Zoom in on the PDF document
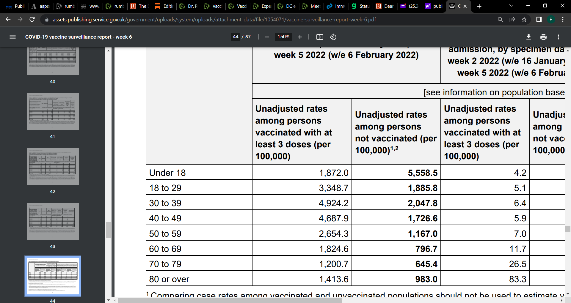571x303 pixels. click(x=300, y=37)
